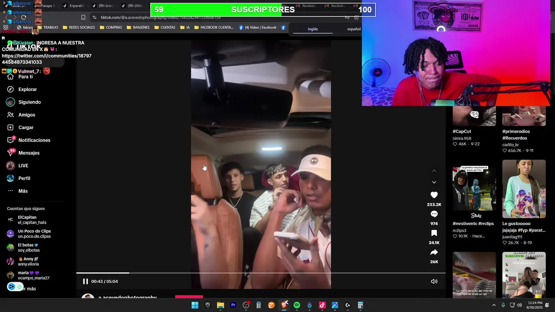Go to LIVE section
The height and width of the screenshot is (312, 555).
tap(18, 166)
